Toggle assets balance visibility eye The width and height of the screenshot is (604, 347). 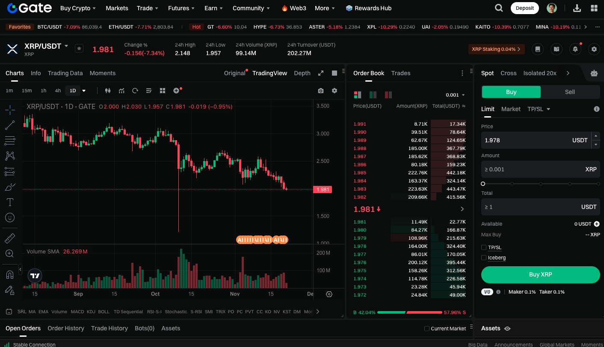tap(507, 329)
